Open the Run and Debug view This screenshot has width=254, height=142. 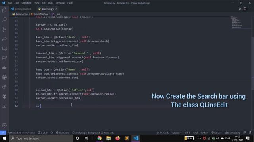coord(4,39)
